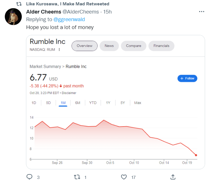Open the Compare tab
The image size is (209, 182).
coord(133,46)
